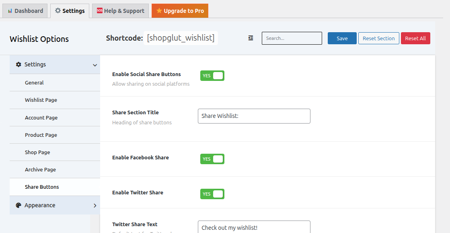This screenshot has width=450, height=233.
Task: Click the Dashboard bar chart icon
Action: pyautogui.click(x=10, y=11)
